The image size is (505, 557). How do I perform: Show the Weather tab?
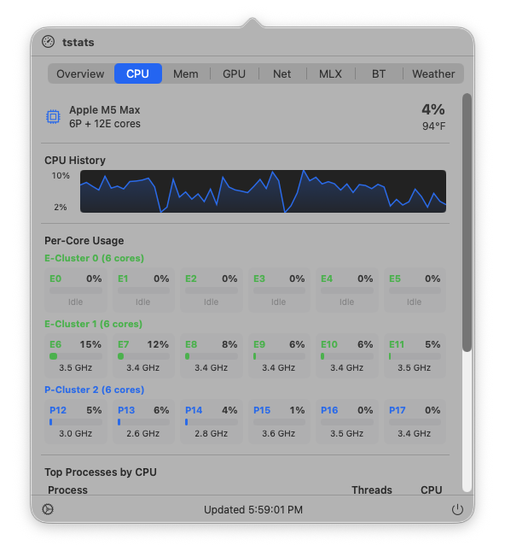(433, 73)
